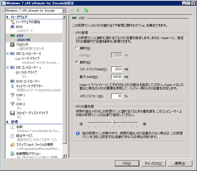Click the dialog title bar window icon
197x171 pixels.
[4, 3]
